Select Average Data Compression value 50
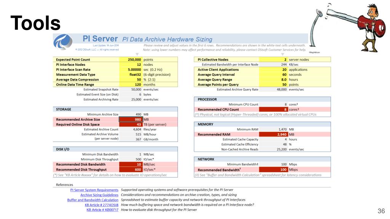The width and height of the screenshot is (390, 219). pyautogui.click(x=131, y=79)
